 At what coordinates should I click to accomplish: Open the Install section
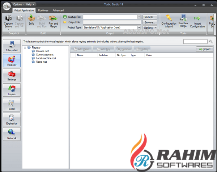(x=12, y=105)
